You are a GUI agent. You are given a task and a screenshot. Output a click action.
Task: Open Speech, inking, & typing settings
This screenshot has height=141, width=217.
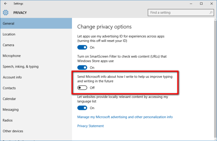(36, 67)
